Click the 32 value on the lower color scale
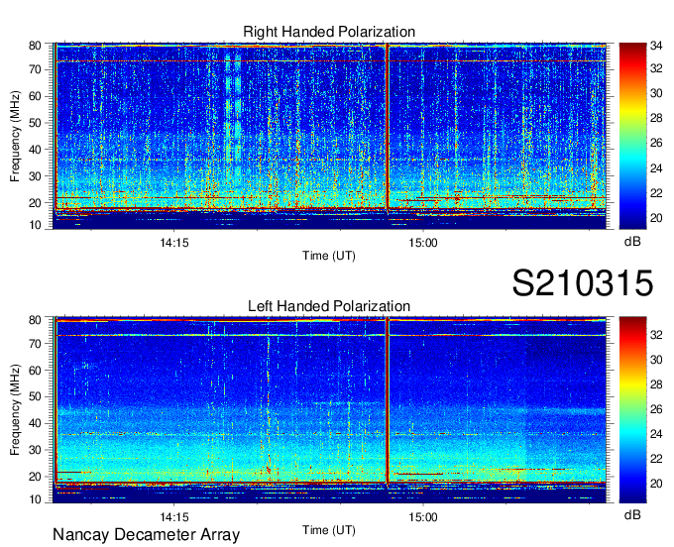Image resolution: width=674 pixels, height=547 pixels. click(656, 335)
